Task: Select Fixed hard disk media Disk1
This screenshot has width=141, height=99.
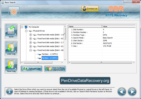Action: tap(51, 39)
